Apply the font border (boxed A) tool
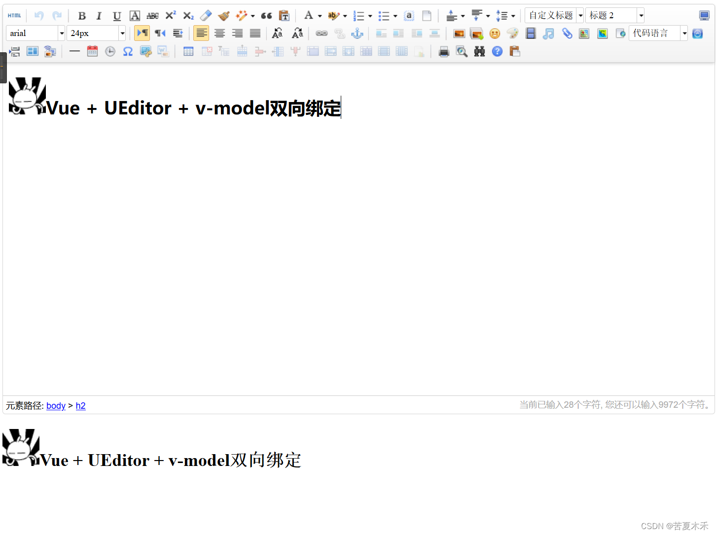This screenshot has width=716, height=535. (x=135, y=16)
